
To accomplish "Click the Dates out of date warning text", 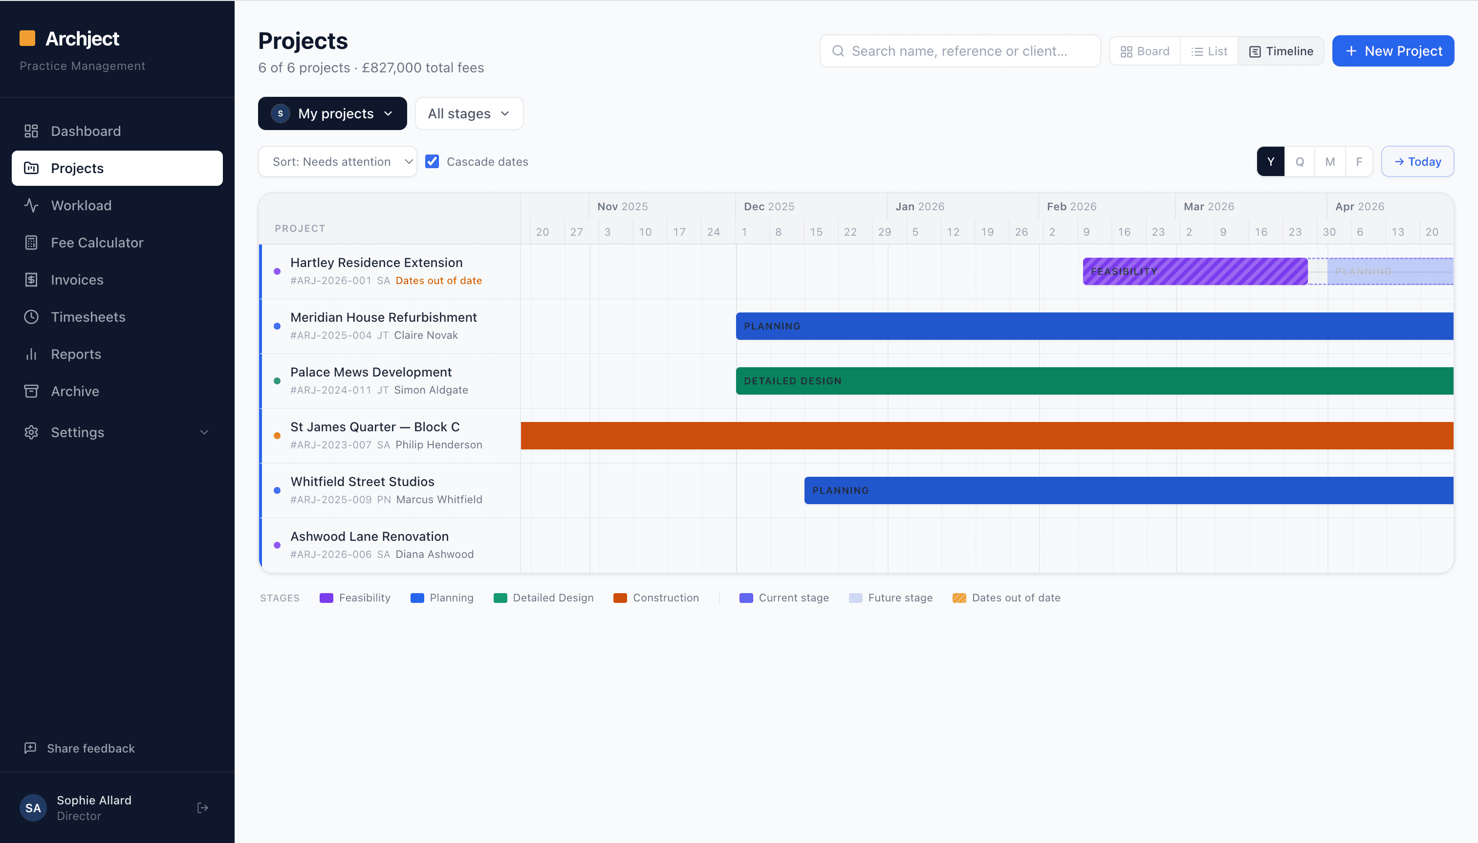I will click(438, 280).
